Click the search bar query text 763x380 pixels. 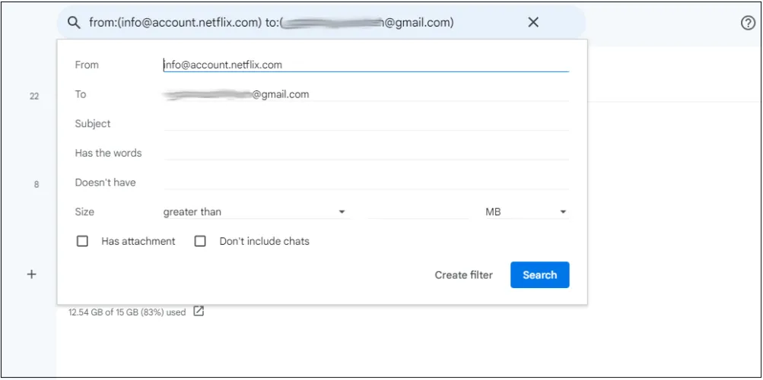click(271, 23)
